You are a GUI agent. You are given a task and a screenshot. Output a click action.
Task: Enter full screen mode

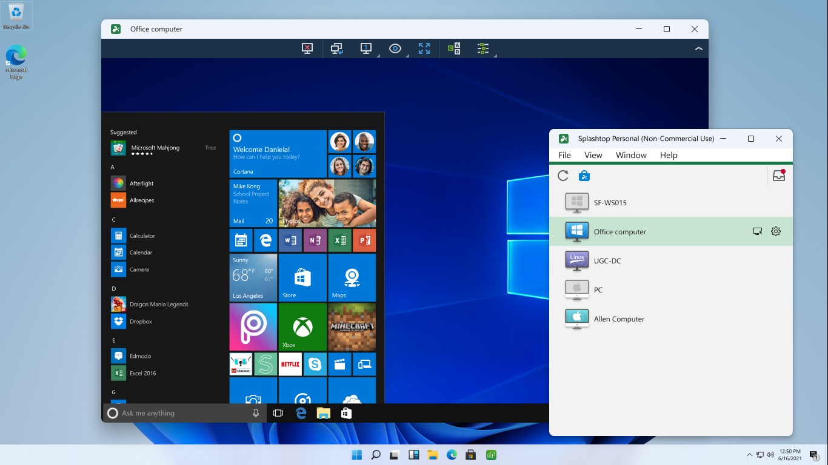point(424,48)
